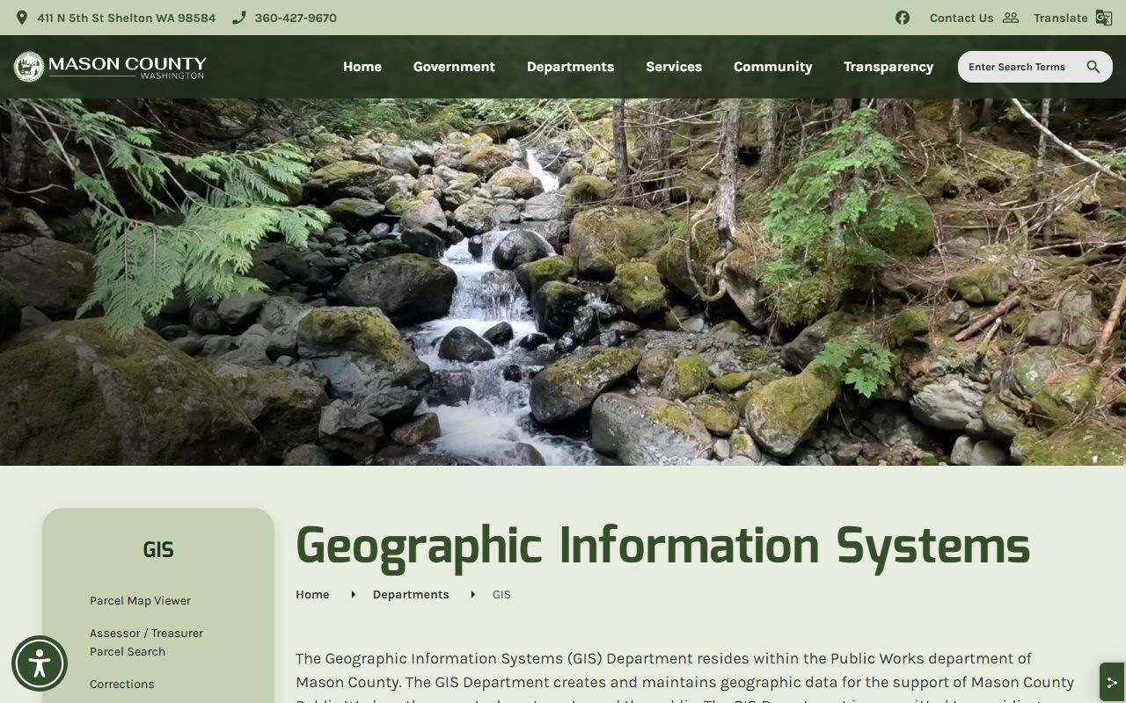The height and width of the screenshot is (703, 1126).
Task: Open the Services menu
Action: [674, 67]
